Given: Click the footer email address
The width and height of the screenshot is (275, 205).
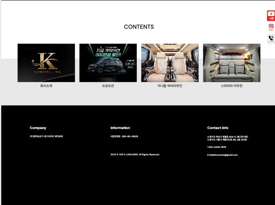Looking at the screenshot, I should (x=223, y=155).
